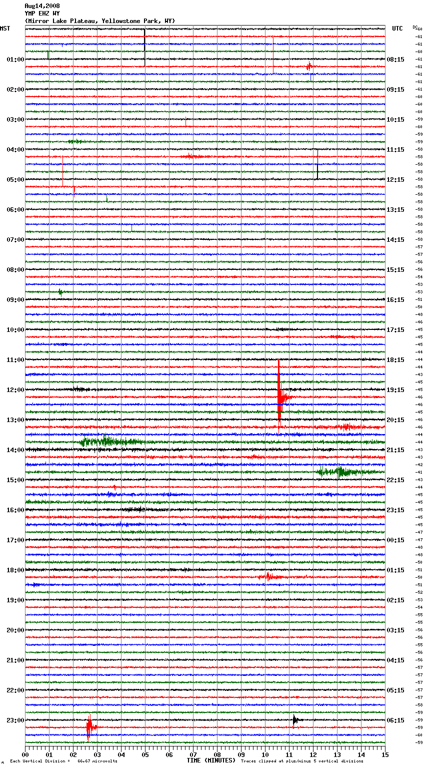Click the 12 minute axis tick label
Screen dimensions: 425x768
pos(313,754)
